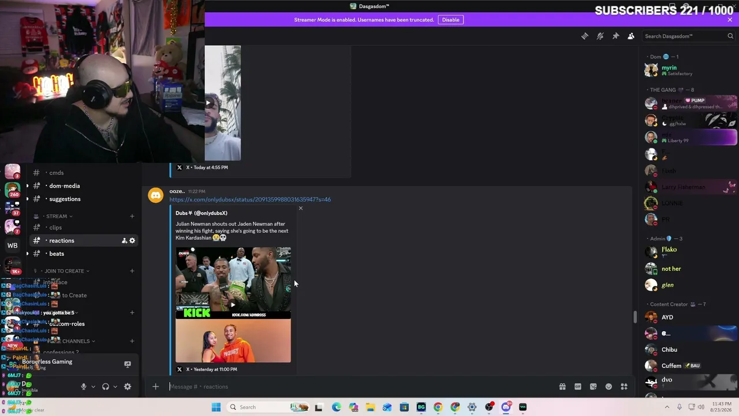Click the Windows taskbar Search box

pos(268,407)
